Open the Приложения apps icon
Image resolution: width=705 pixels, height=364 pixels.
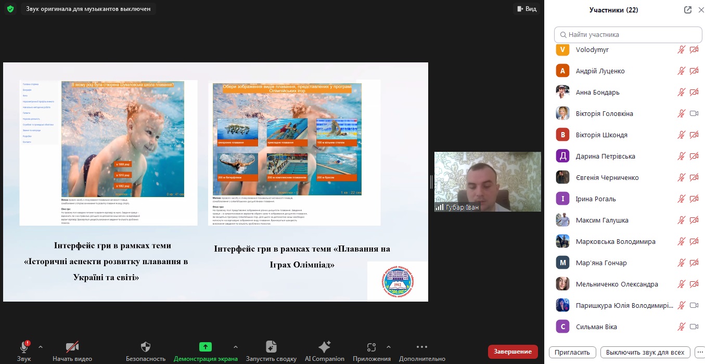tap(371, 347)
